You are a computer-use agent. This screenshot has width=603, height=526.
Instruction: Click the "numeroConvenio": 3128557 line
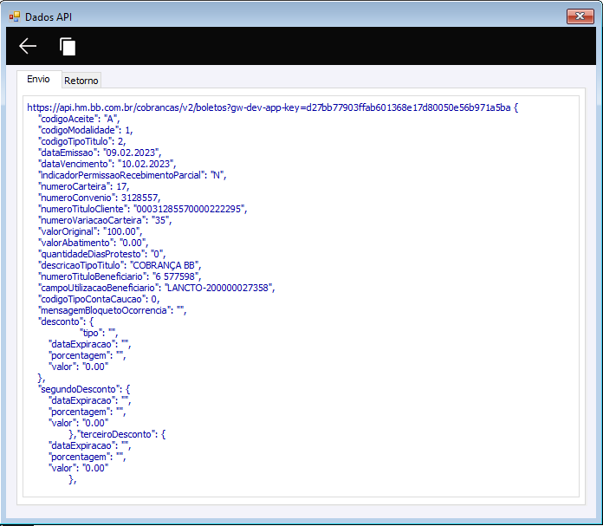(x=100, y=198)
